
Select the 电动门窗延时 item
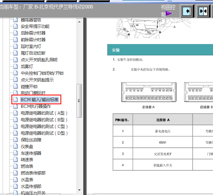tap(33, 93)
